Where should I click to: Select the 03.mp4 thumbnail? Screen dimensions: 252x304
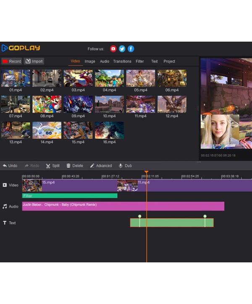coord(78,78)
